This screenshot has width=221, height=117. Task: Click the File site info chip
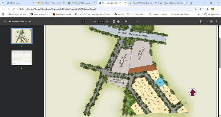[21, 9]
